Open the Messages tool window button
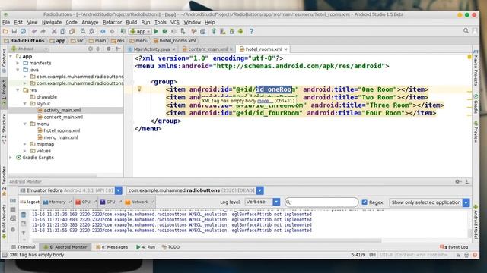Screen dimensions: 487x273 pos(112,247)
